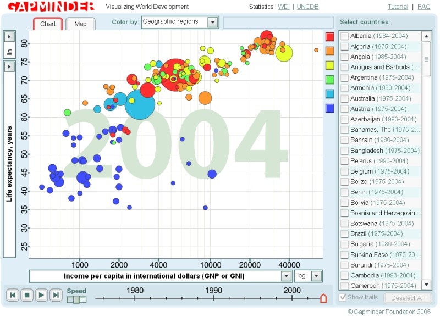Open the FAQ link

(x=424, y=7)
